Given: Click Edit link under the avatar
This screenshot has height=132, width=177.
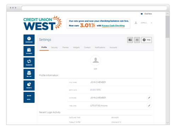Looking at the screenshot, I should (x=95, y=69).
